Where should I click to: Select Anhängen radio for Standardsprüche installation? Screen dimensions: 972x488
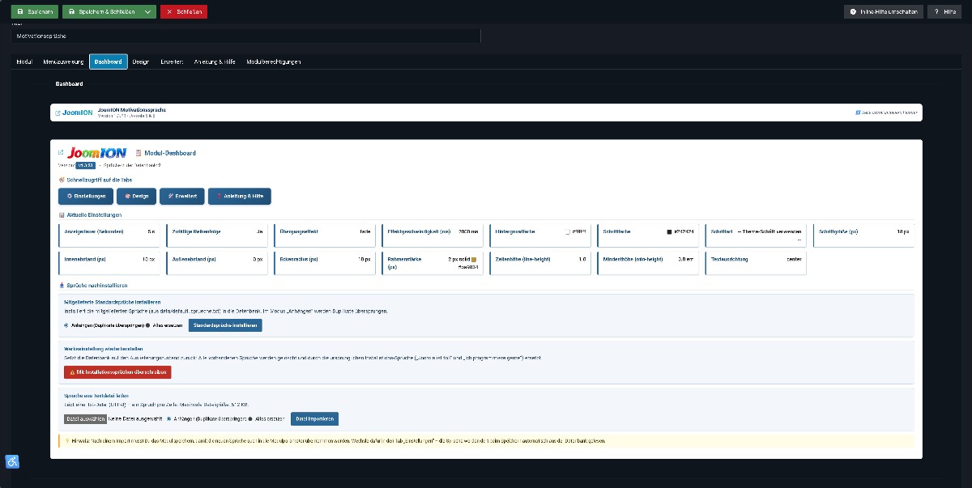pyautogui.click(x=67, y=325)
